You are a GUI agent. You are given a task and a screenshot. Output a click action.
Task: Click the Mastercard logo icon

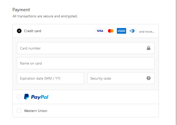point(111,31)
